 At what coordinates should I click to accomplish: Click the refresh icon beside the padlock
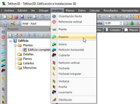126,23
